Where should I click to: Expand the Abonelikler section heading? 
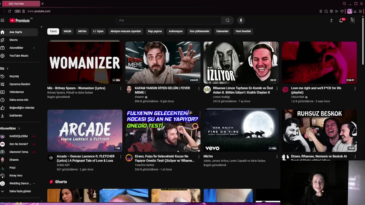pyautogui.click(x=10, y=128)
